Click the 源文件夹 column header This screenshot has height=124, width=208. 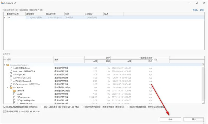35,14
